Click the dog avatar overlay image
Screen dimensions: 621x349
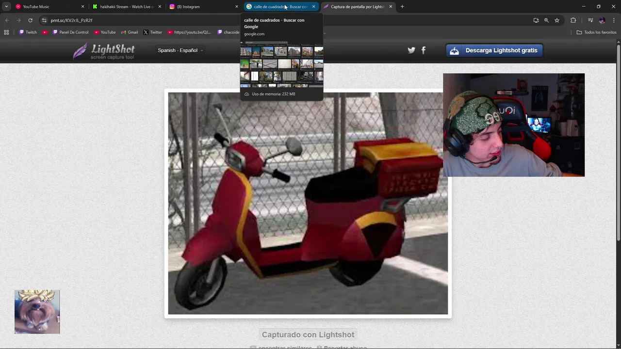coord(37,312)
